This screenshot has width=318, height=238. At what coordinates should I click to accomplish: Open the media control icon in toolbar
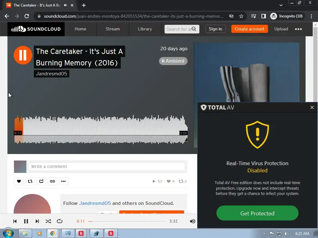click(253, 16)
